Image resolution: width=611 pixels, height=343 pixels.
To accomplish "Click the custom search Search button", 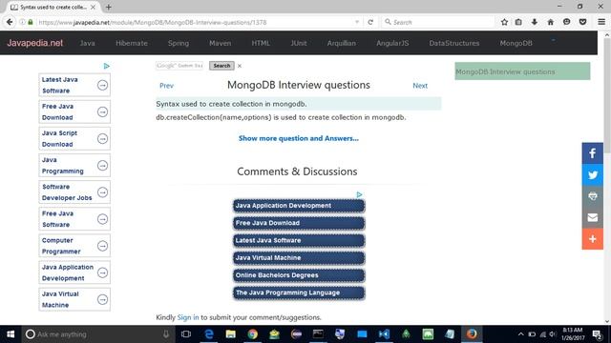I will point(221,66).
